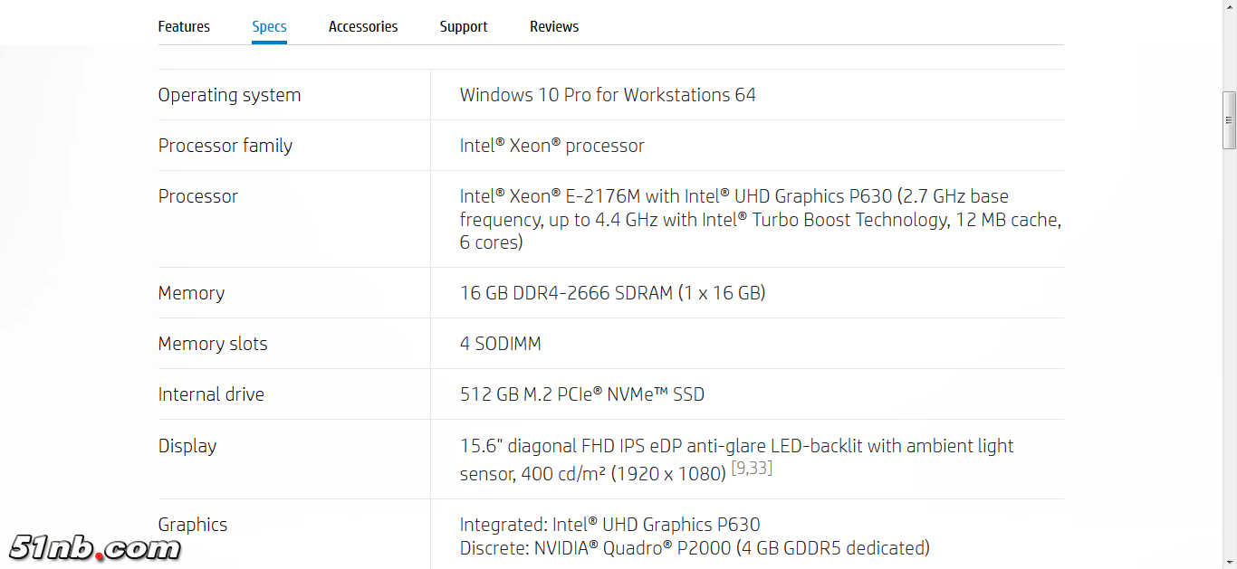
Task: Click the scrollbar down arrow
Action: (1229, 562)
